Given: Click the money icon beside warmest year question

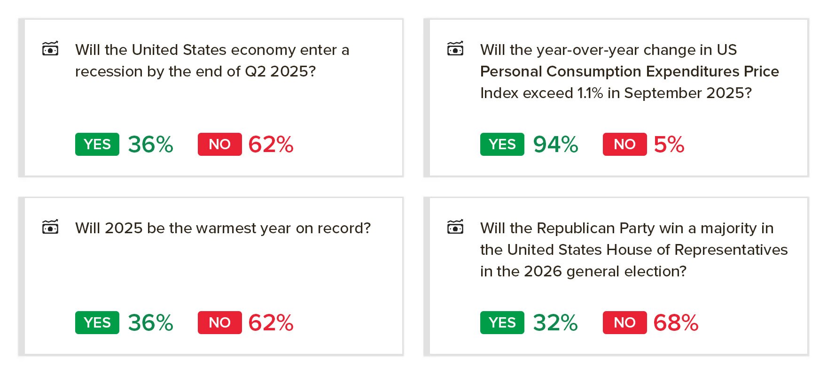Looking at the screenshot, I should tap(50, 227).
